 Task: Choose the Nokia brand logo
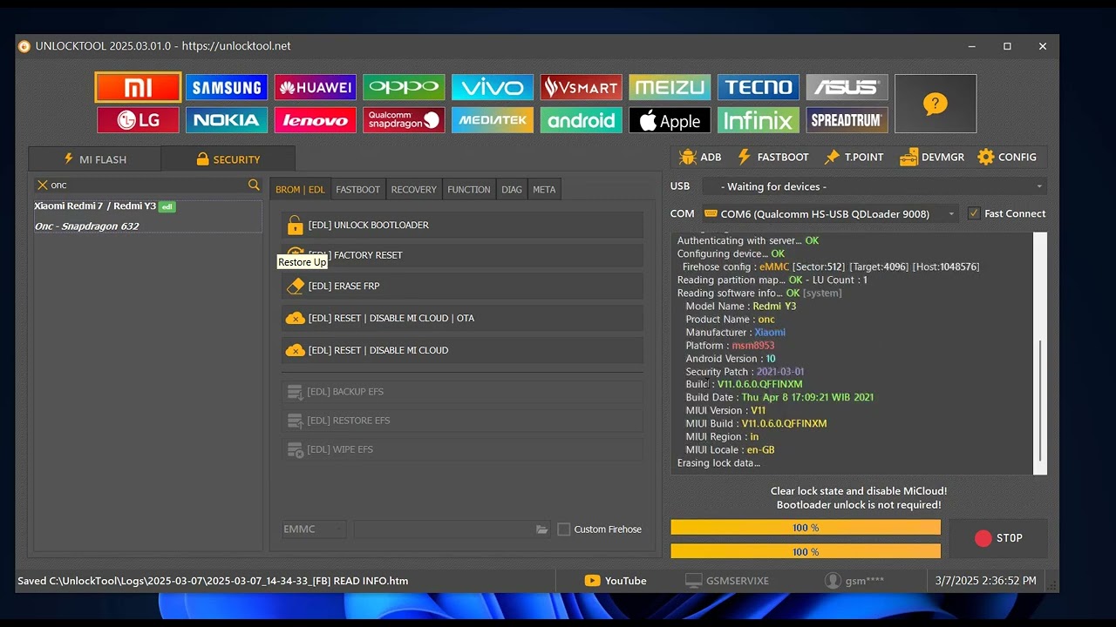227,120
